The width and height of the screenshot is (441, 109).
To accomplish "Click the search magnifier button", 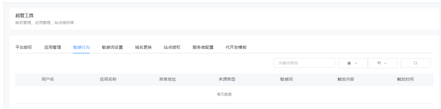I will pyautogui.click(x=415, y=63).
